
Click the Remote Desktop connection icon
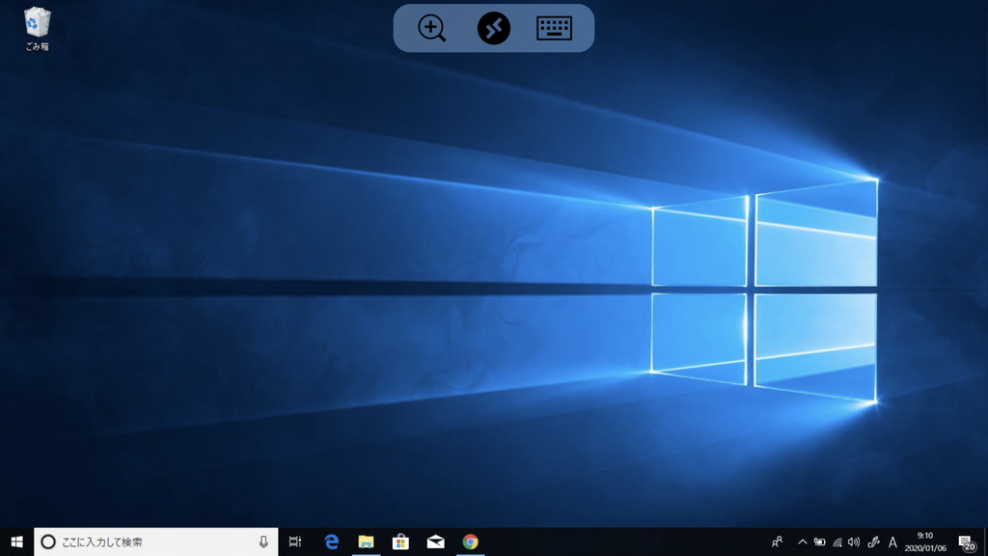click(x=493, y=27)
